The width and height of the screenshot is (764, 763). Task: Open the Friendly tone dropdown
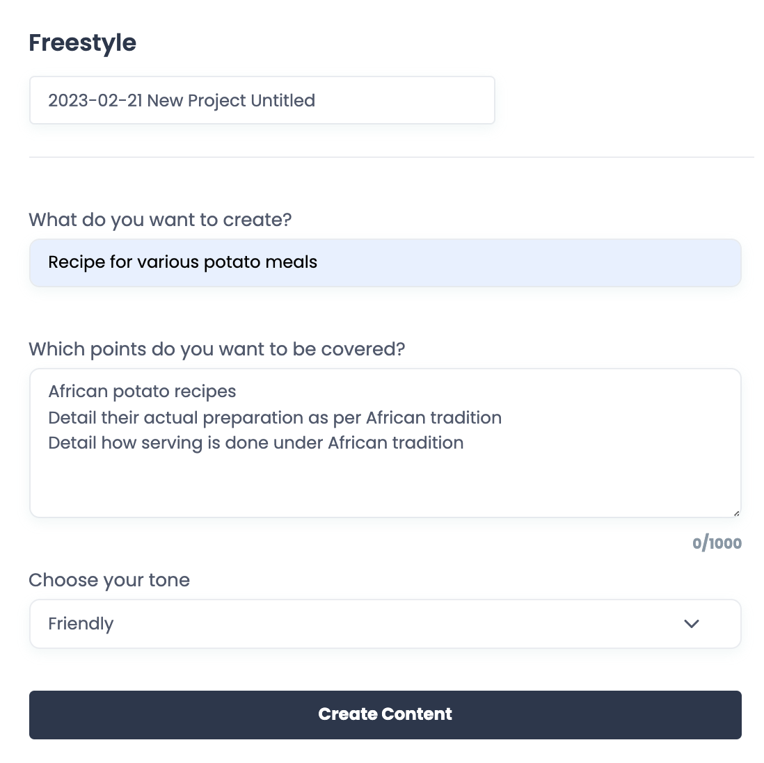click(385, 624)
